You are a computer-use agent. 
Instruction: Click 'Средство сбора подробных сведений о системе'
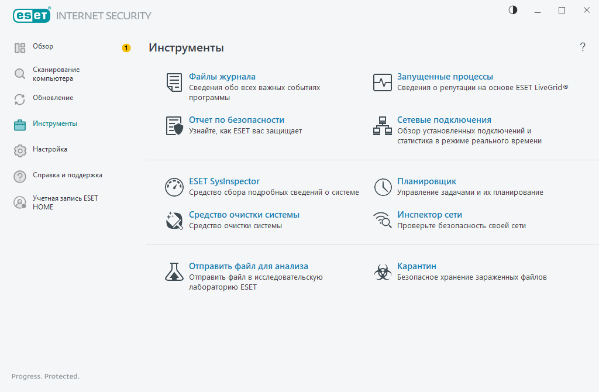[274, 192]
